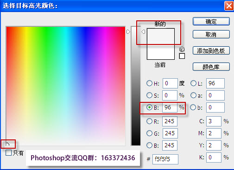Select the Lab L radio button
This screenshot has width=234, height=170.
(x=193, y=83)
